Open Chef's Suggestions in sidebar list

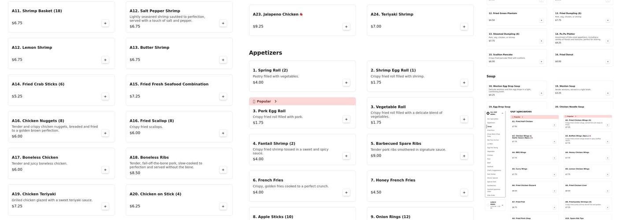[494, 170]
